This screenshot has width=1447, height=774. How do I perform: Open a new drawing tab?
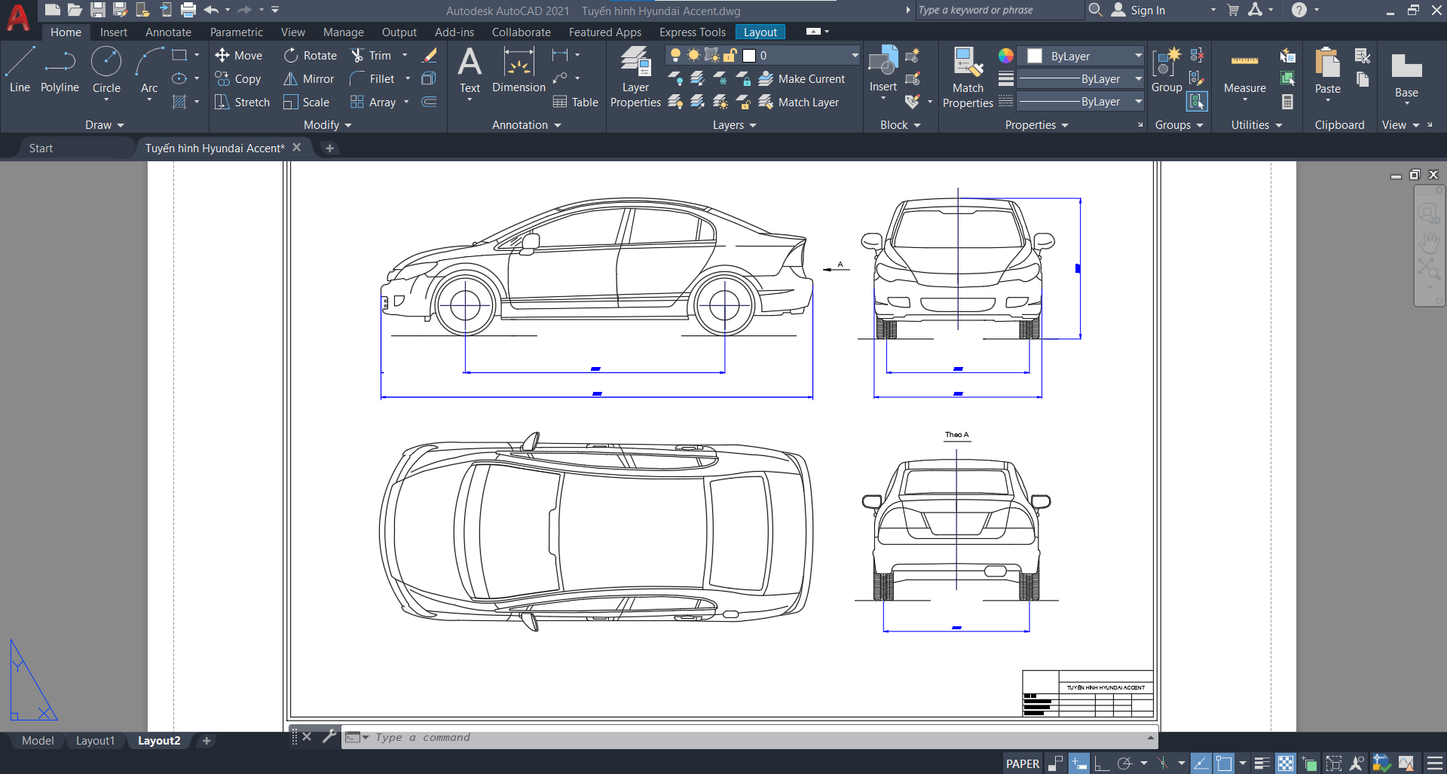pyautogui.click(x=329, y=148)
